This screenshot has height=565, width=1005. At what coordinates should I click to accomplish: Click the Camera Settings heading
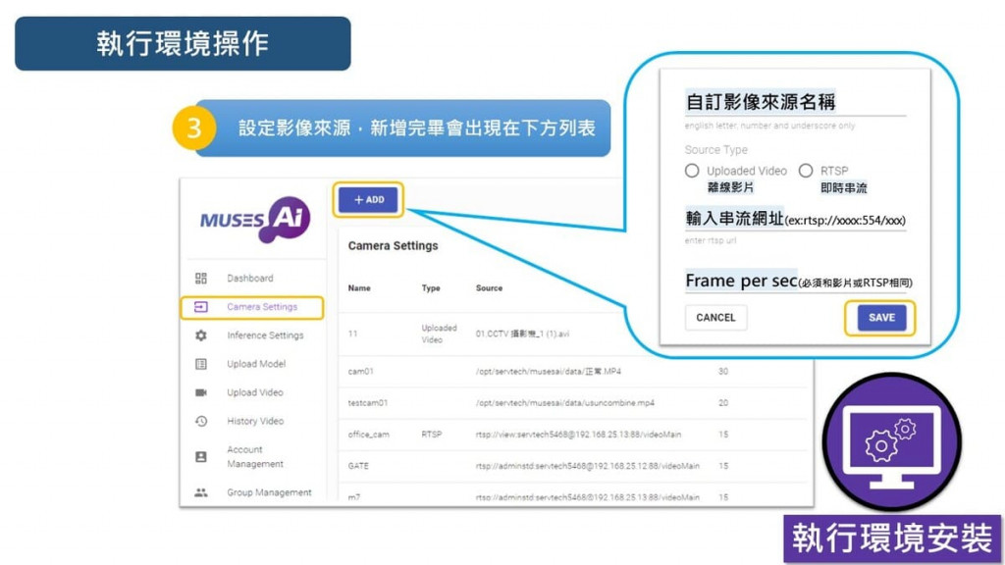point(393,246)
